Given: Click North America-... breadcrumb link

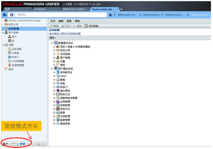Looking at the screenshot, I should (x=175, y=15).
